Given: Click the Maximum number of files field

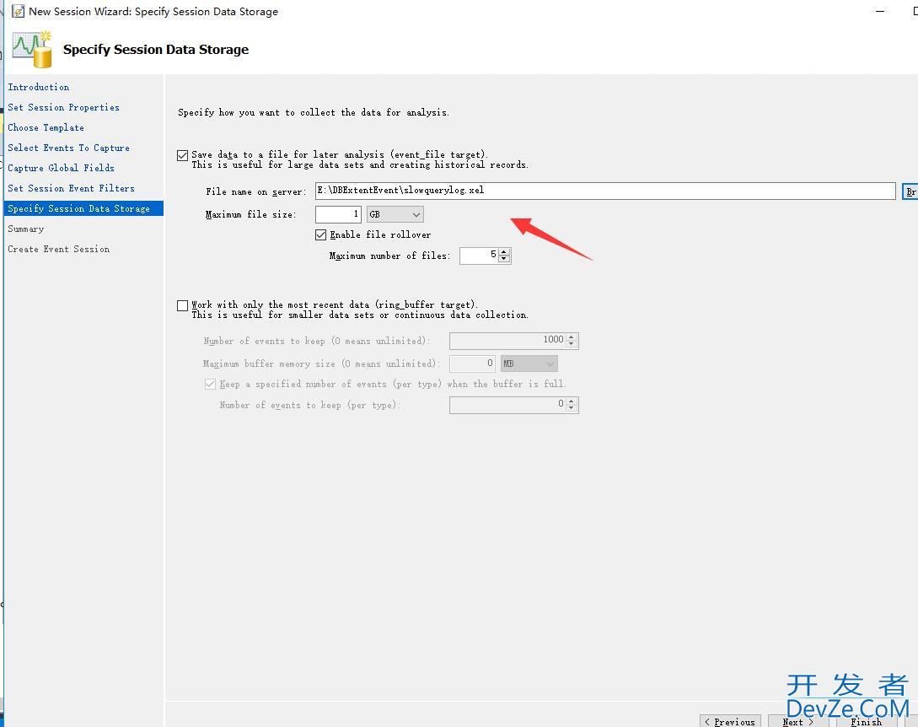Looking at the screenshot, I should pos(480,256).
